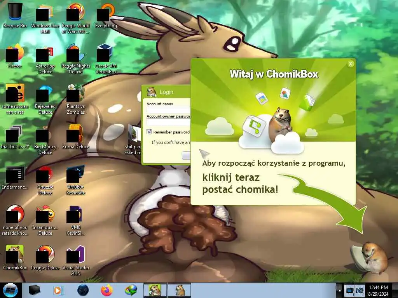This screenshot has height=298, width=398.
Task: Select the Peggle Nights Deluxe icon
Action: click(x=76, y=59)
